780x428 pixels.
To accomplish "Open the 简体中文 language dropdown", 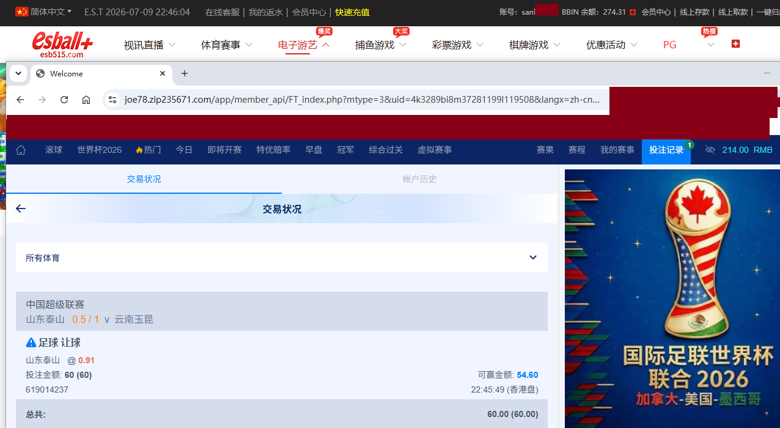I will [x=43, y=12].
